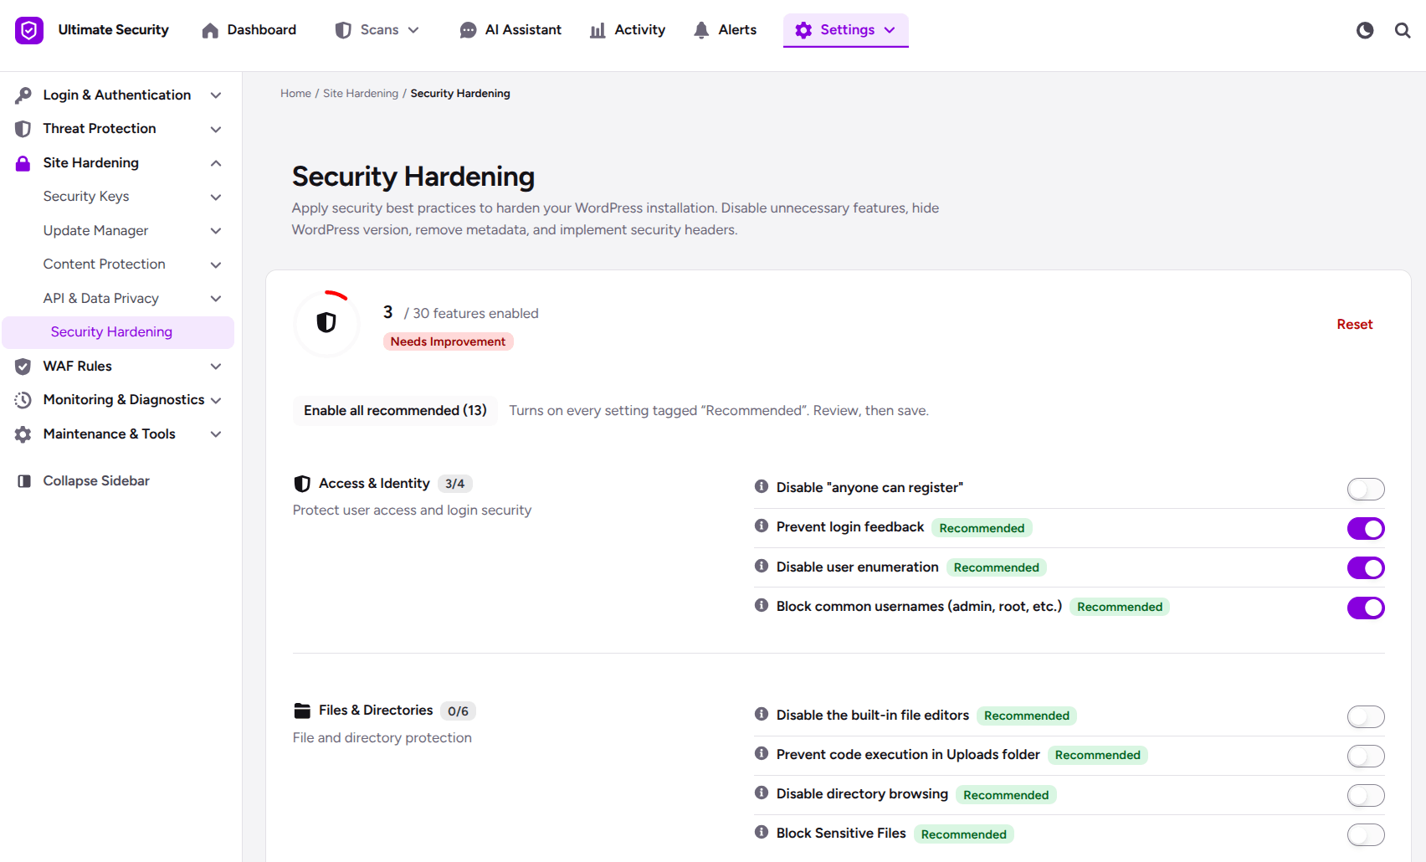Click the key icon beside Login & Authentication
The height and width of the screenshot is (862, 1426).
click(x=23, y=95)
